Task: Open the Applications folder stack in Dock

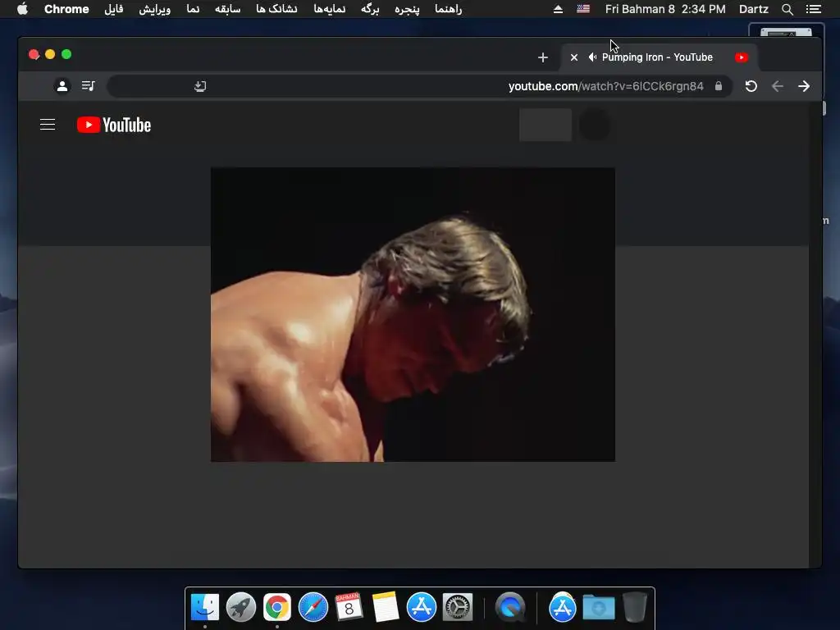Action: click(563, 607)
